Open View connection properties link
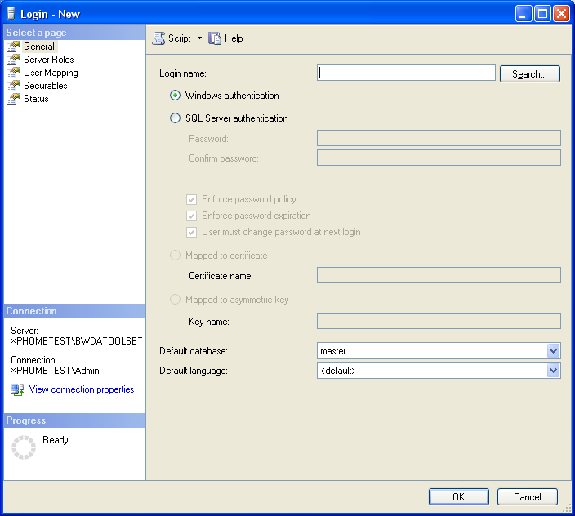The height and width of the screenshot is (516, 575). tap(82, 390)
